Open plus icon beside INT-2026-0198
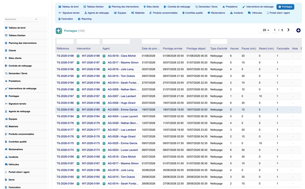 (x=78, y=56)
